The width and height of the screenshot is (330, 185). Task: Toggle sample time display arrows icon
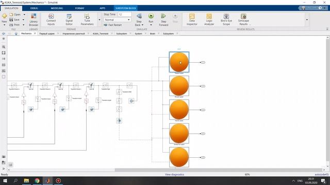coord(4,59)
